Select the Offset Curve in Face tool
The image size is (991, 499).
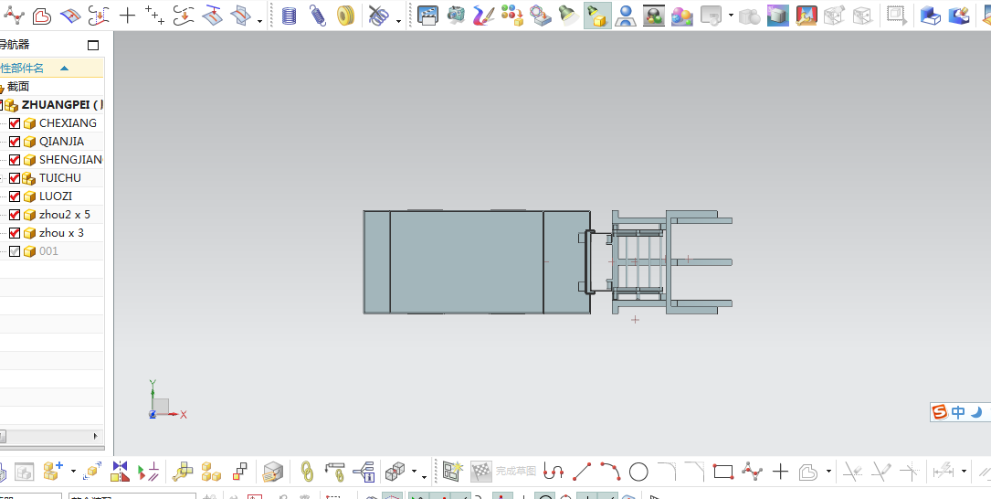click(x=70, y=16)
